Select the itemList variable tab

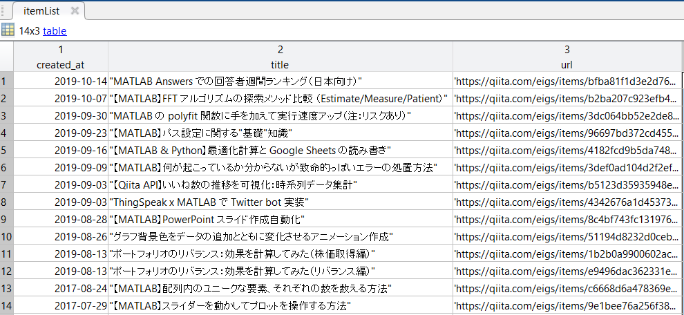point(48,11)
